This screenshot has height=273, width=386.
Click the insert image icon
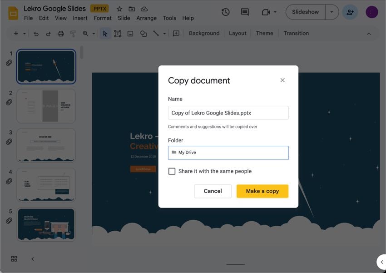coord(130,34)
